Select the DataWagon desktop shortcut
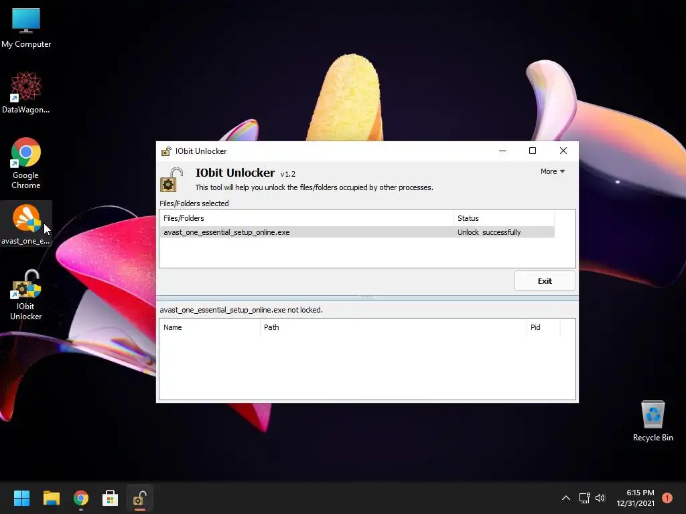 26,92
